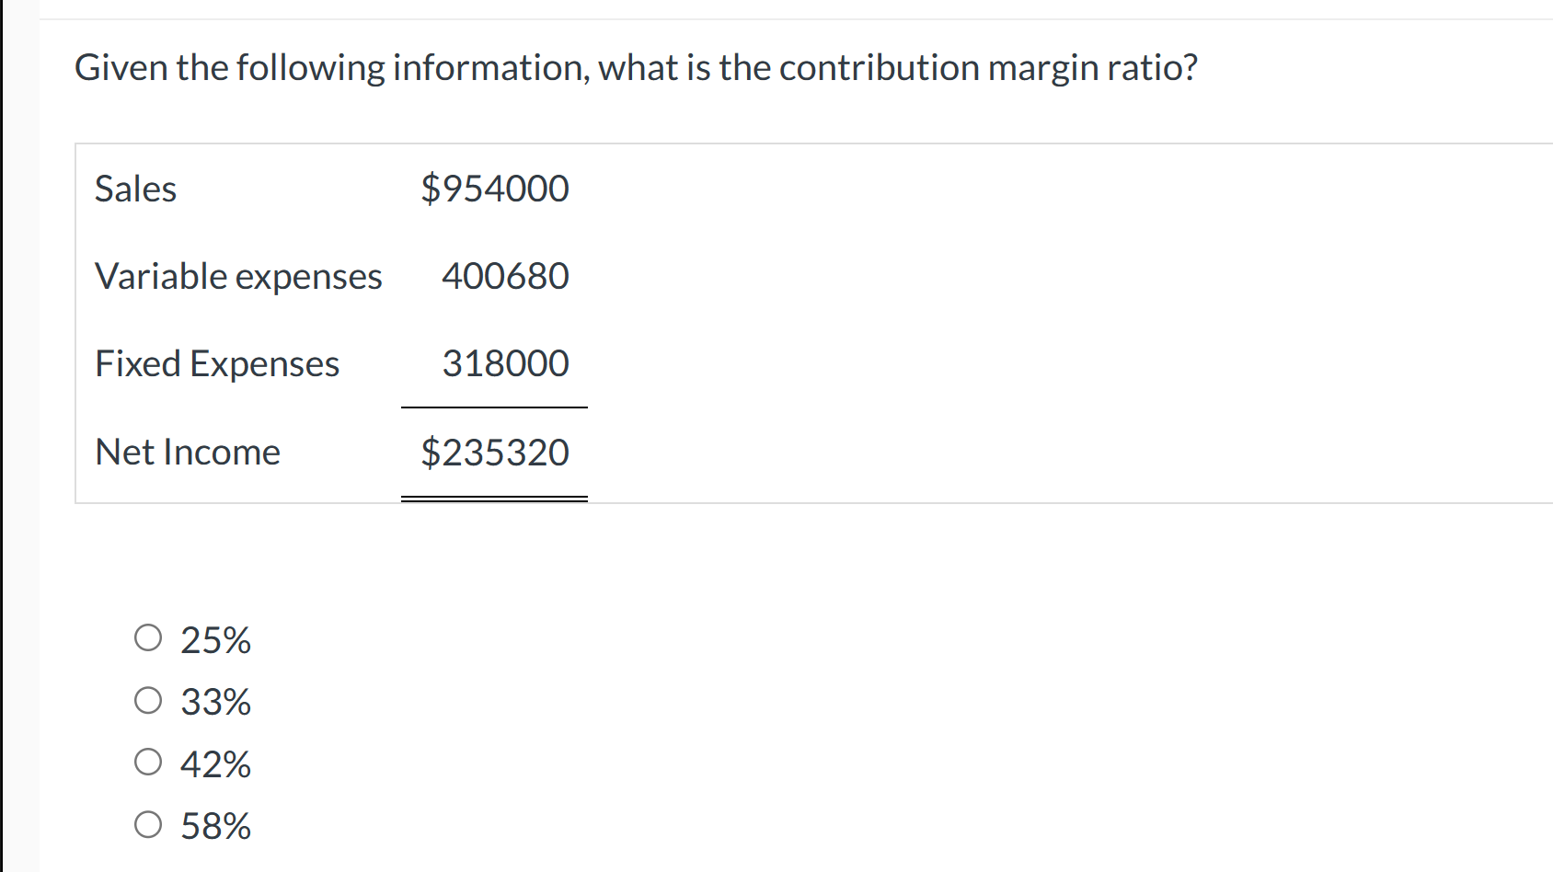
Task: Click the double underline under $235320
Action: pyautogui.click(x=495, y=497)
